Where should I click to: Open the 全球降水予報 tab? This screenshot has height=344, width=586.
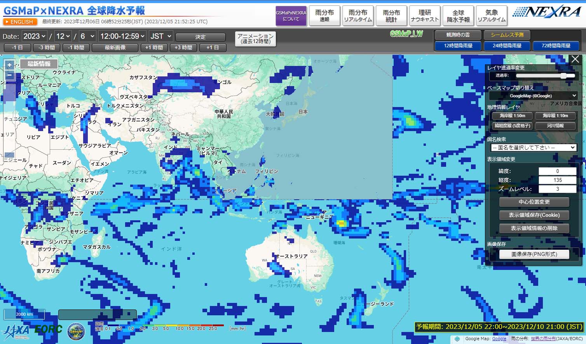coord(458,16)
